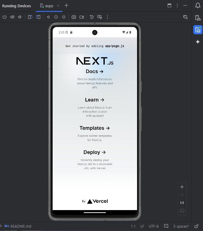The image size is (203, 231).
Task: Take a screenshot with the camera icon
Action: (x=74, y=17)
